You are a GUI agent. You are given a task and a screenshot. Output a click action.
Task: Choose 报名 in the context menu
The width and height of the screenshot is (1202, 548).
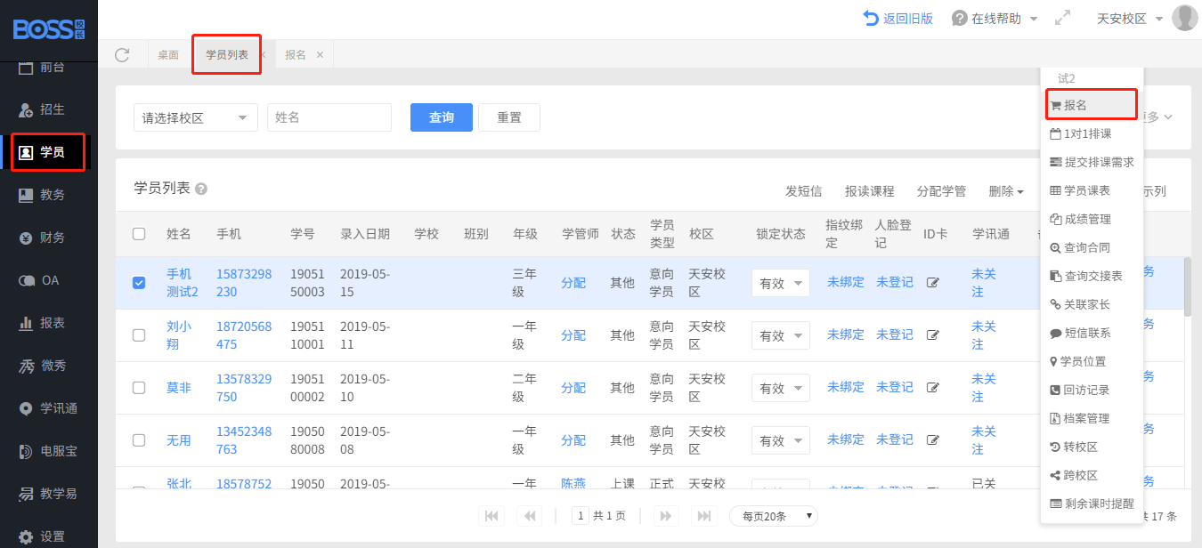[x=1092, y=105]
